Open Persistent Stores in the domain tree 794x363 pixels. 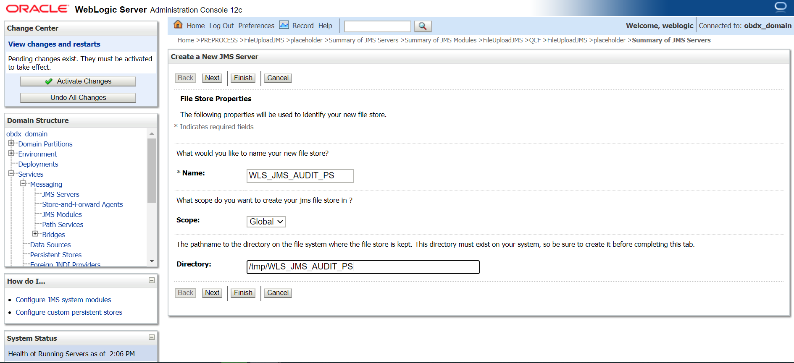tap(56, 255)
